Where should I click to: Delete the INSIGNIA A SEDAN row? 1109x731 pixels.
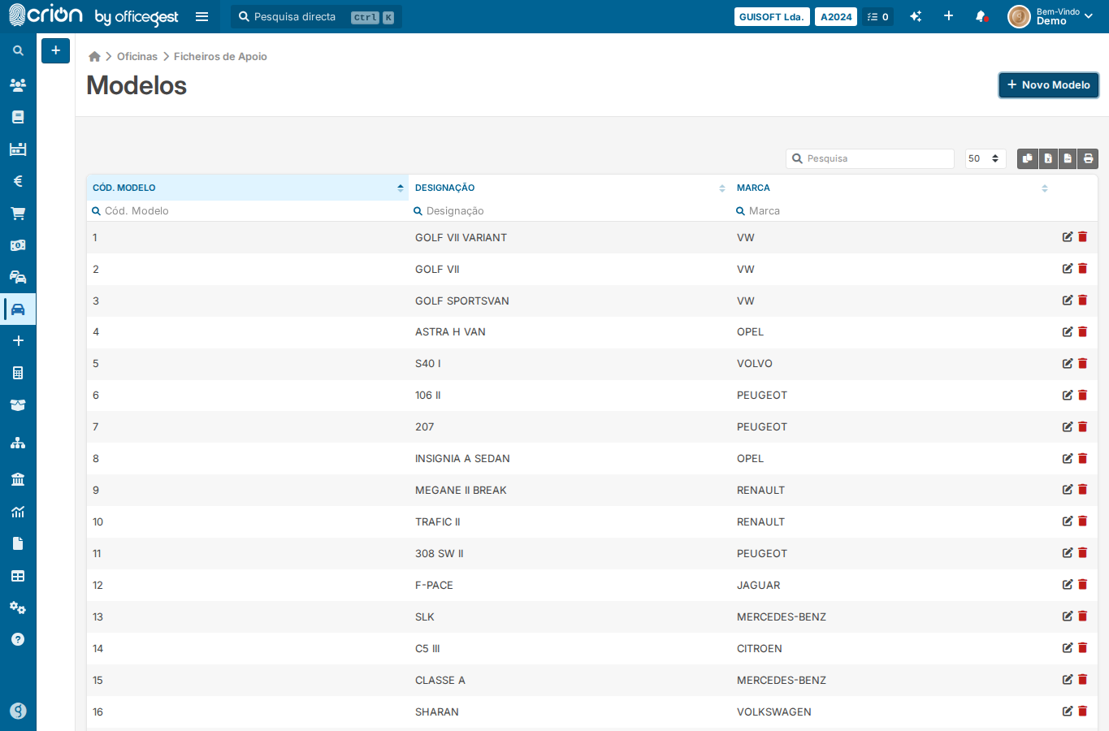[1082, 458]
